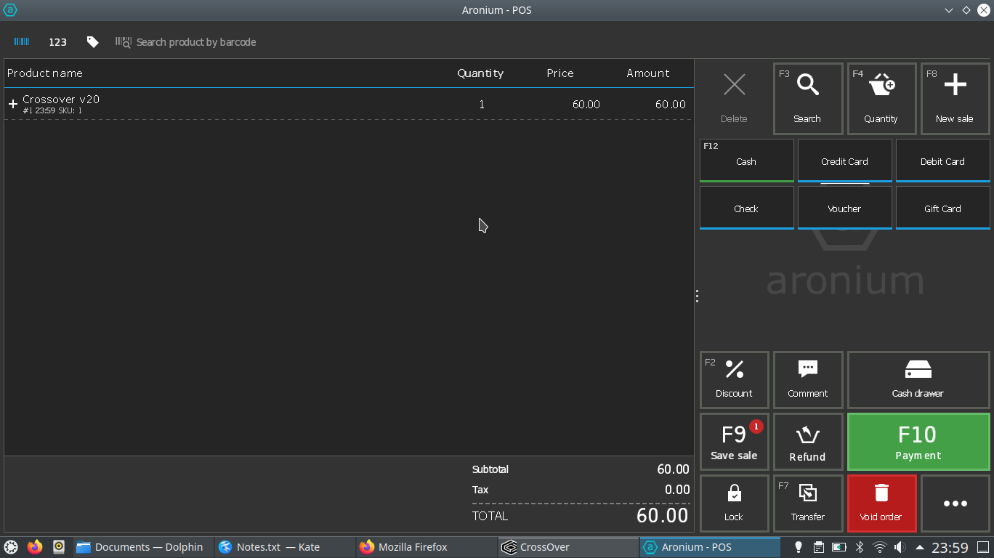Click the Quantity basket icon
This screenshot has width=994, height=558.
click(881, 98)
